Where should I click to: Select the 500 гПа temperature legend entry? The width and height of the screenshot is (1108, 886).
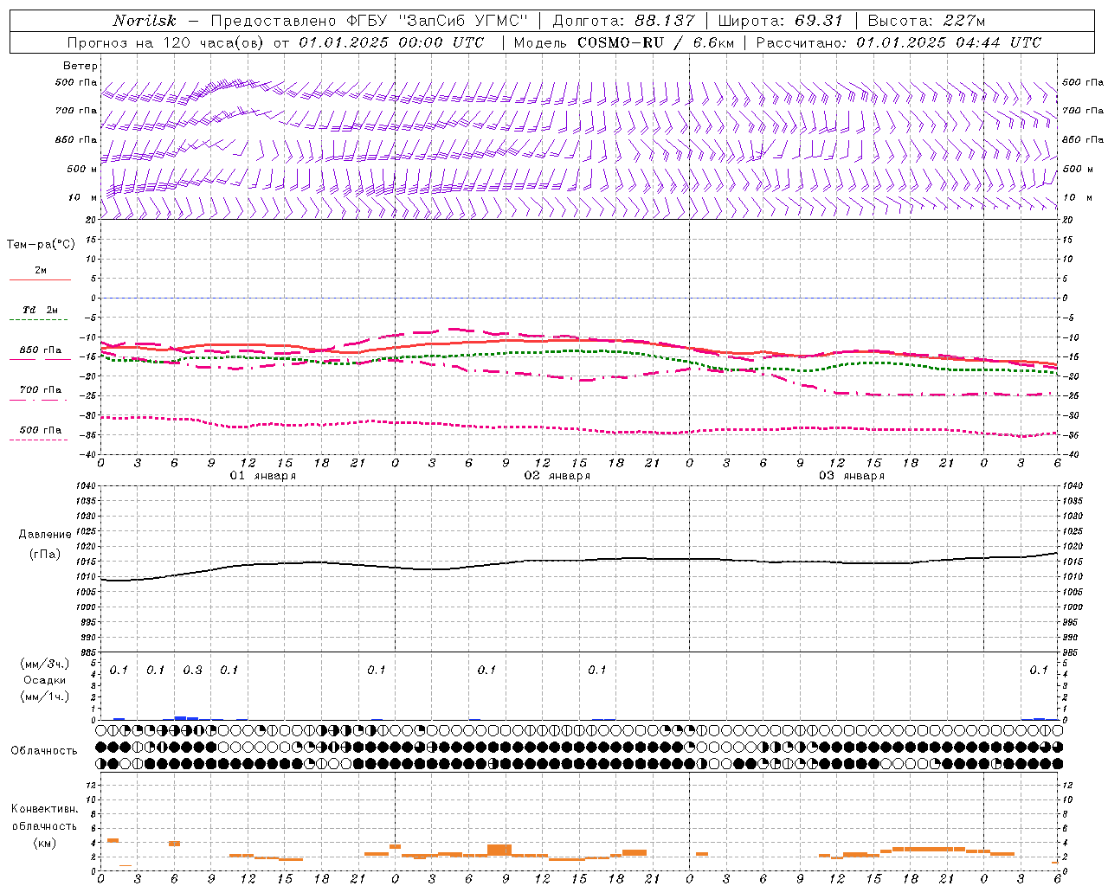pos(41,430)
